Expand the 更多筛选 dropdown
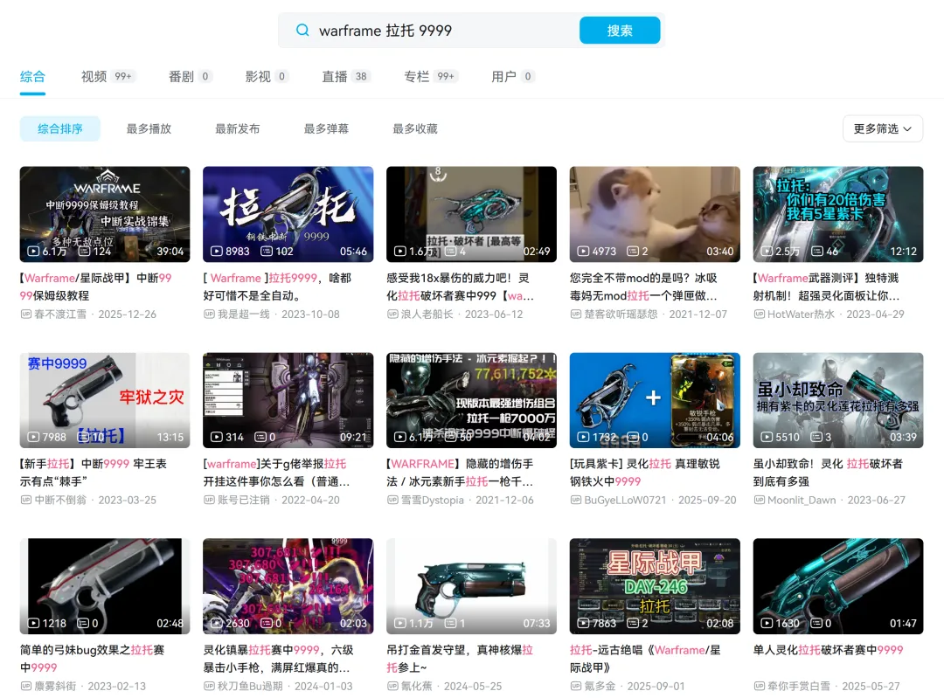 click(883, 128)
